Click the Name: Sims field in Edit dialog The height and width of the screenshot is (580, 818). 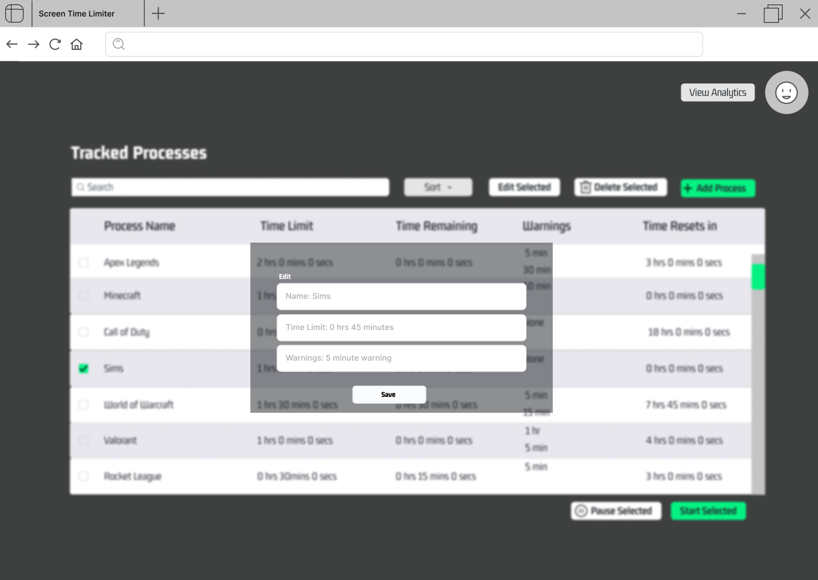401,296
